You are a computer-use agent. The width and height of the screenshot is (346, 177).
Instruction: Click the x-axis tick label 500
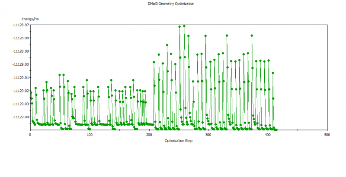(327, 135)
